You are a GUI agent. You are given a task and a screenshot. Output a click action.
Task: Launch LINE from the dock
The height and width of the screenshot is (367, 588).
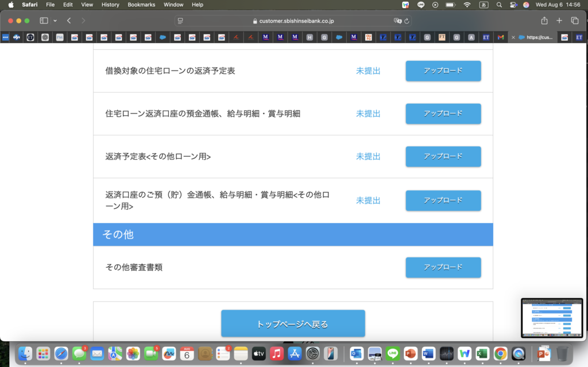(x=393, y=353)
